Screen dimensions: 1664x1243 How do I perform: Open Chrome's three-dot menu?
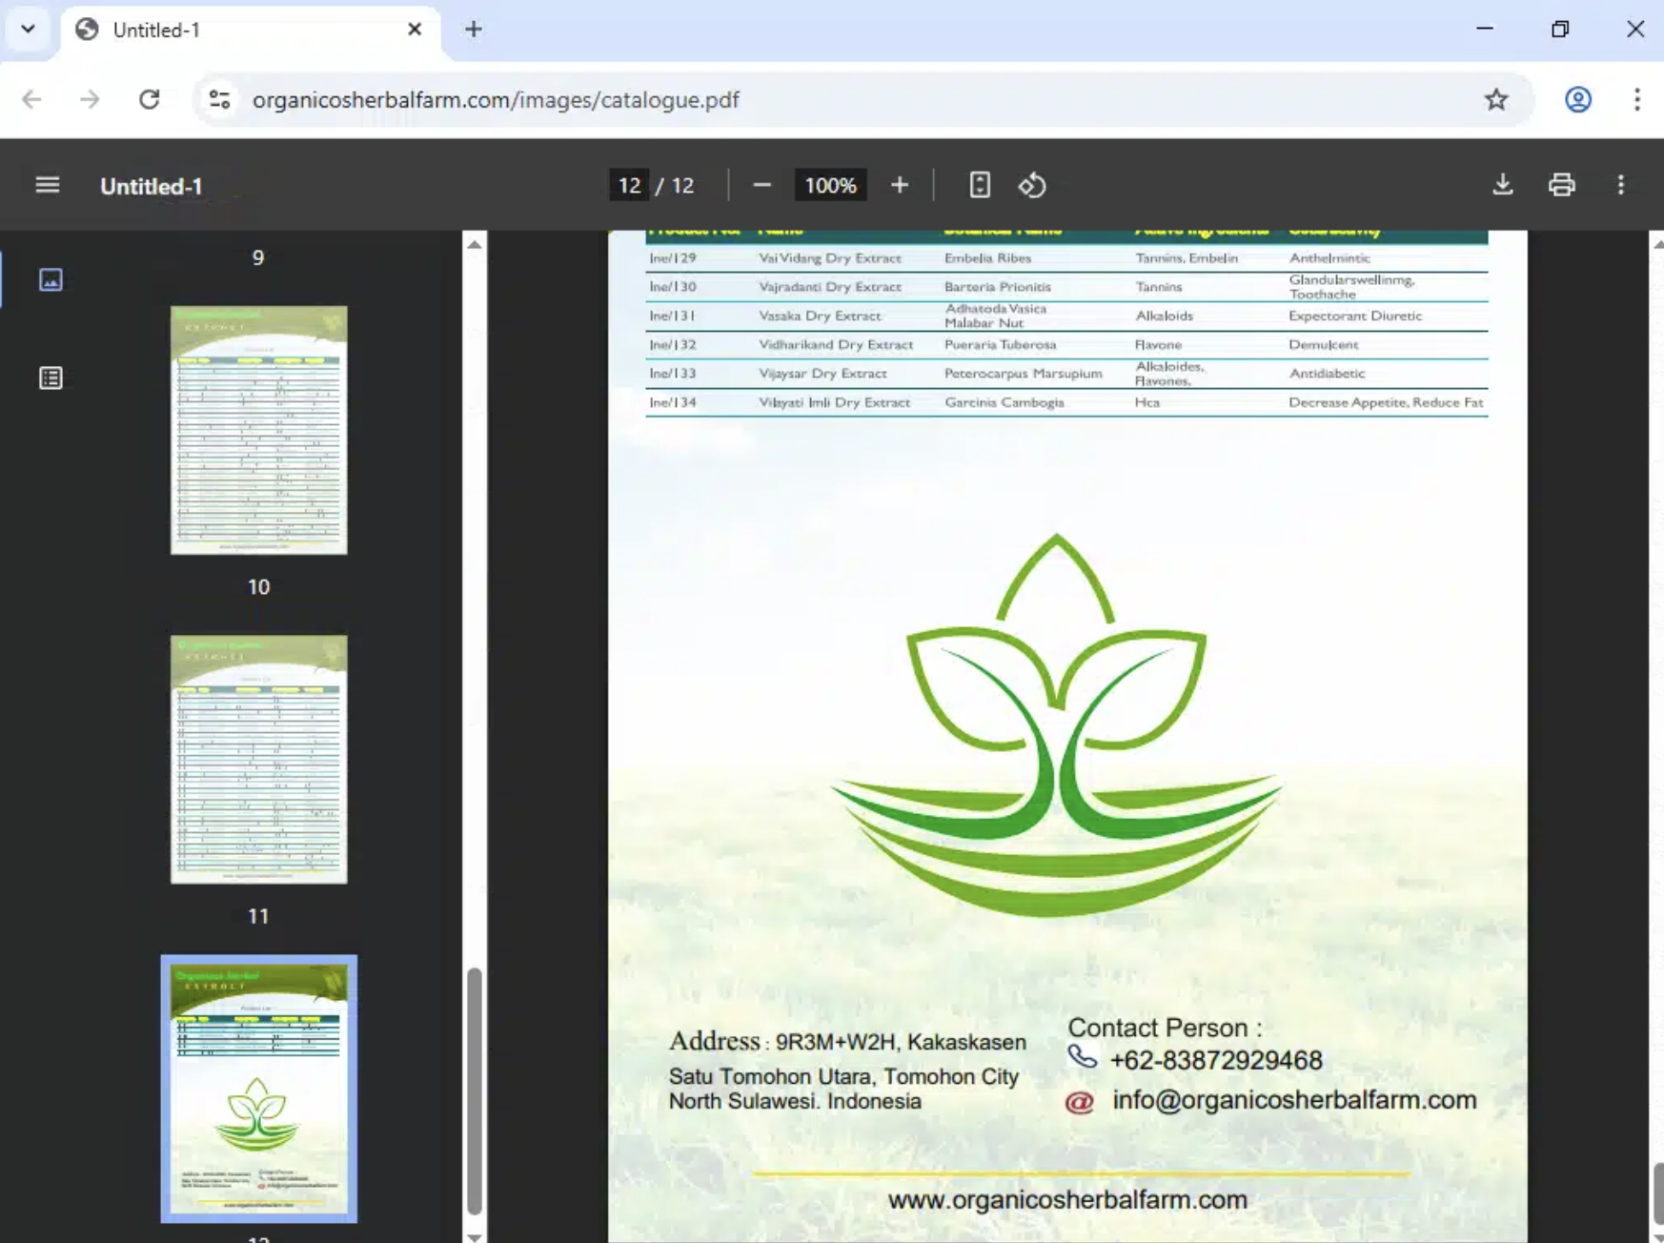click(1636, 99)
